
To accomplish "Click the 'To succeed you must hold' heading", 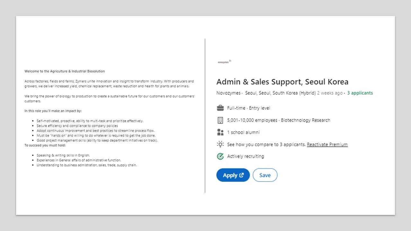I will pyautogui.click(x=45, y=145).
